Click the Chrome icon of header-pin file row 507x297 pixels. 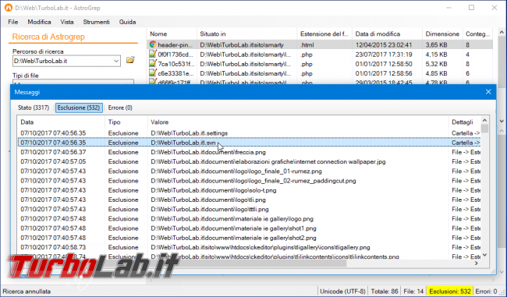tap(153, 44)
